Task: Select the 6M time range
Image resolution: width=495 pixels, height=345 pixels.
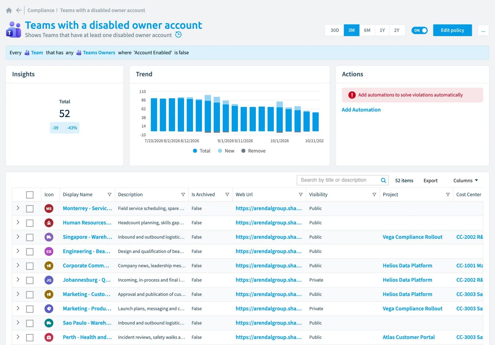Action: pos(367,30)
